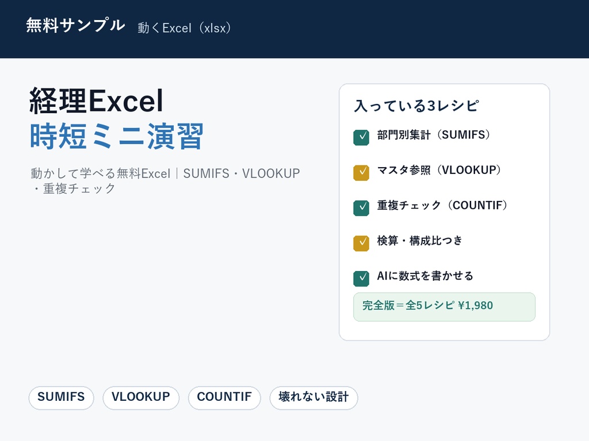
Task: Click the AIに数式を書かせる label text
Action: (x=425, y=276)
